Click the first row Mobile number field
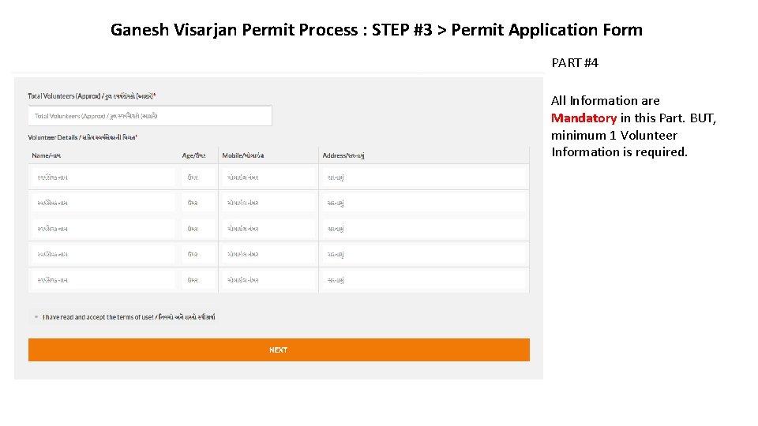This screenshot has width=758, height=426. pos(268,177)
